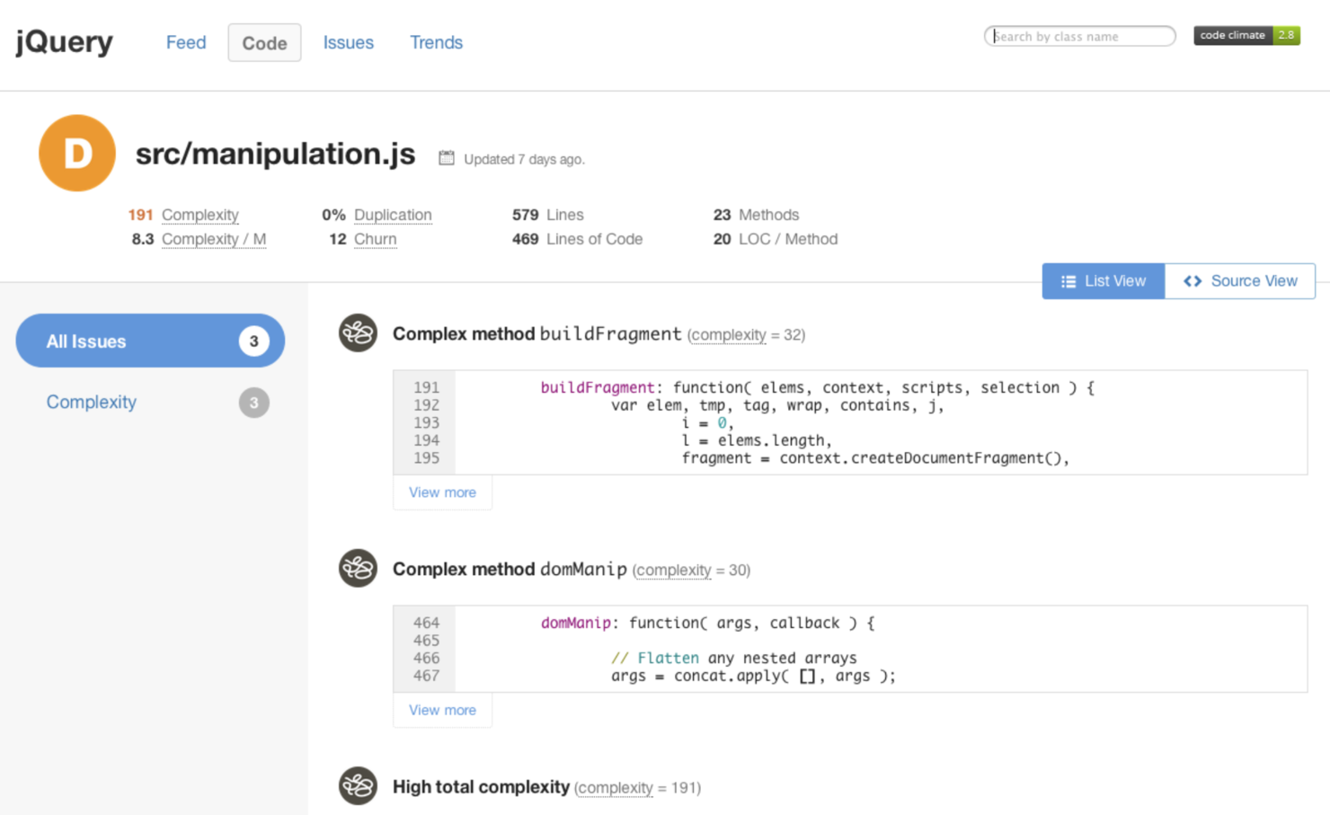
Task: Click the complexity knot icon beside domManip issue
Action: click(358, 568)
